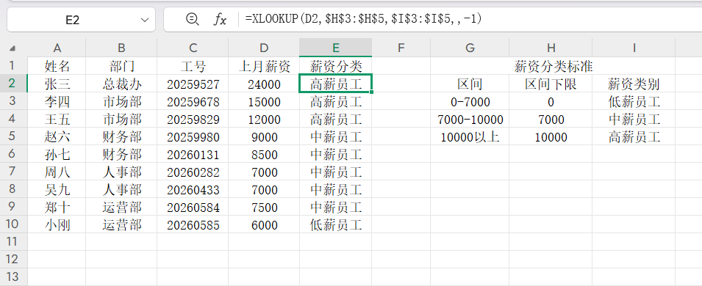Select column C header
The width and height of the screenshot is (702, 286).
click(193, 48)
